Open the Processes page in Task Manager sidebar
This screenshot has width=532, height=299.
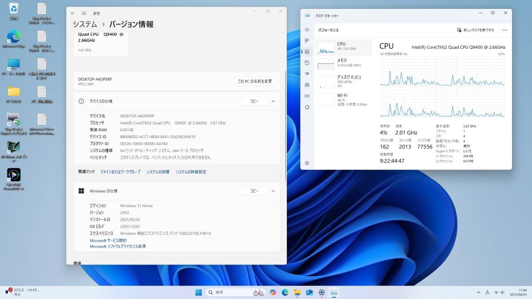[x=307, y=41]
